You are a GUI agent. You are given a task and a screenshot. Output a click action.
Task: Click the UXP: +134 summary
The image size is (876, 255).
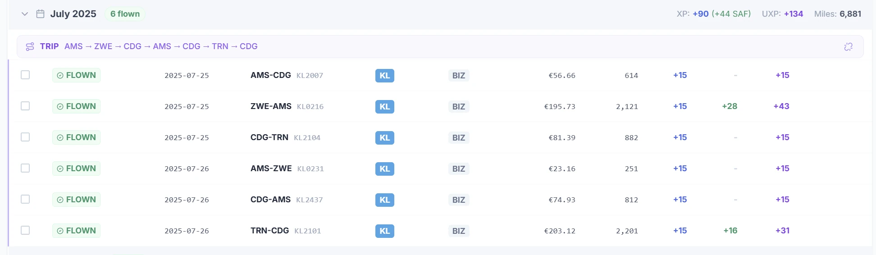pyautogui.click(x=782, y=14)
